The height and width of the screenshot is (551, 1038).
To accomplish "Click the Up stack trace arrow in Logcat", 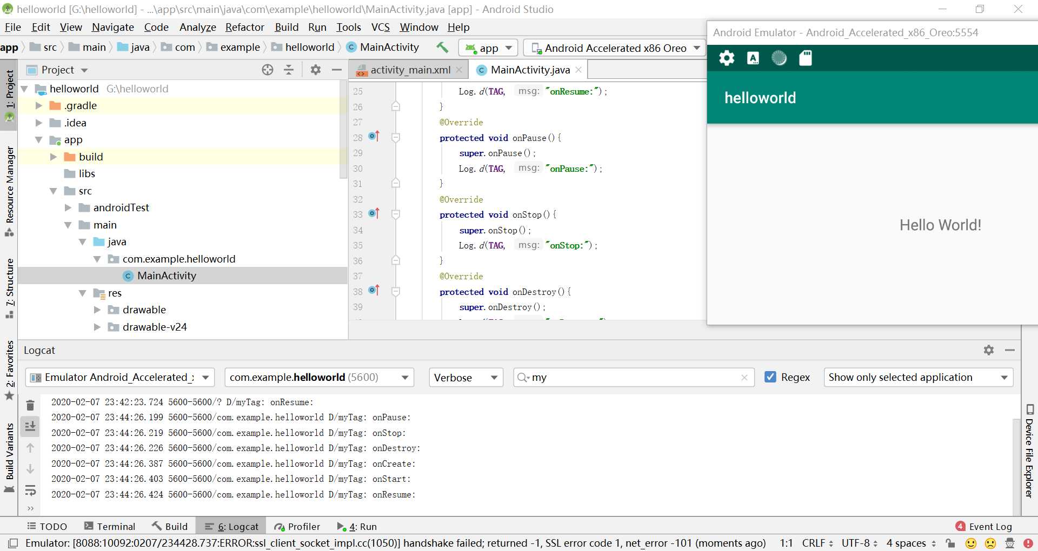I will coord(30,448).
